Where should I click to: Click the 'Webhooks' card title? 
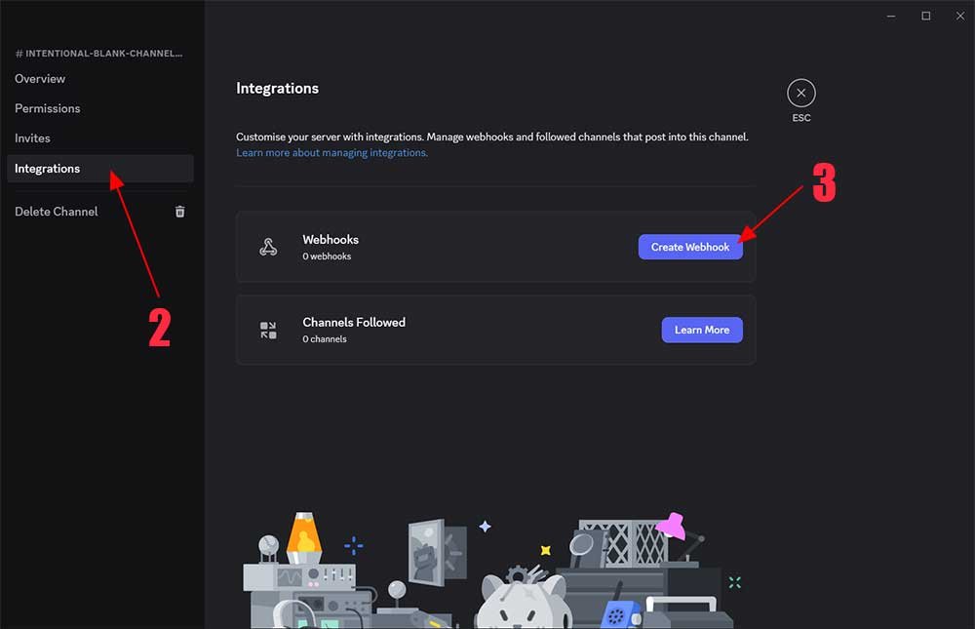pos(331,240)
